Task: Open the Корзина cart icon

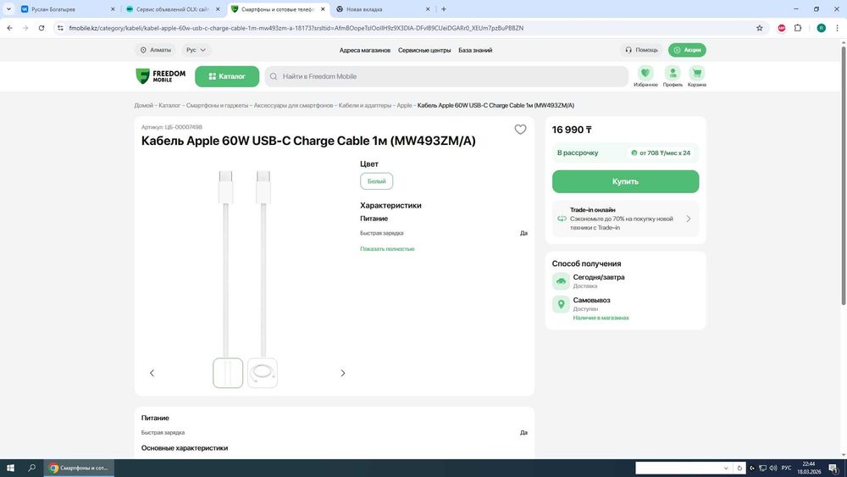Action: [x=697, y=76]
